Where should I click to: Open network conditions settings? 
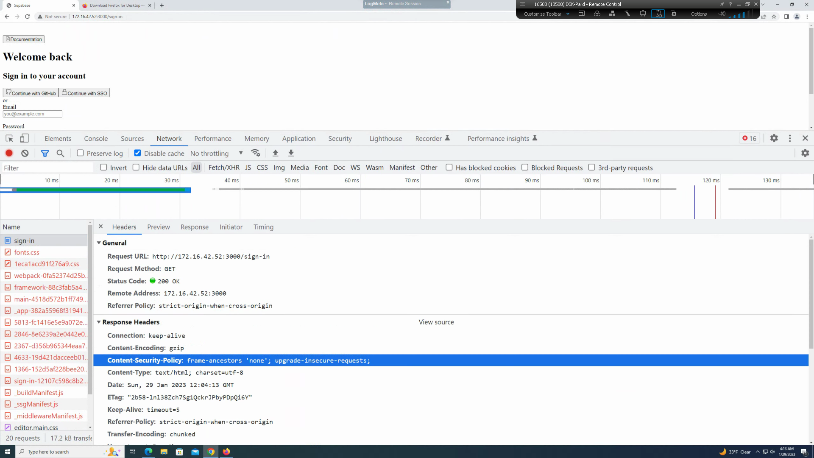[256, 153]
